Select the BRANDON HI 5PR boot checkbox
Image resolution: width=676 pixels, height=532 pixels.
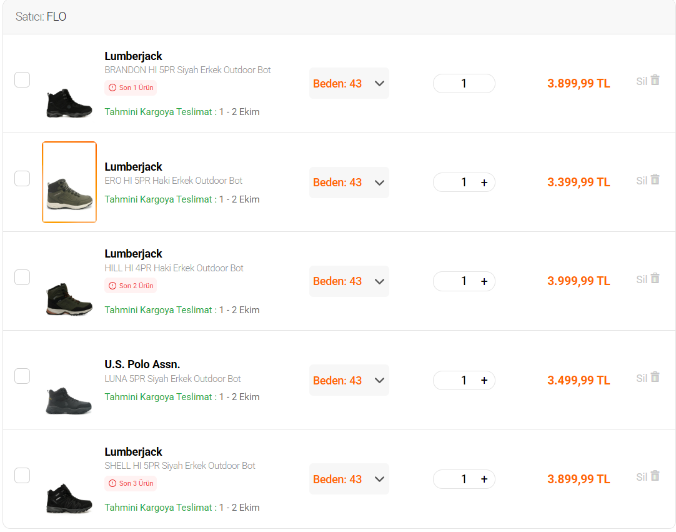click(x=22, y=80)
